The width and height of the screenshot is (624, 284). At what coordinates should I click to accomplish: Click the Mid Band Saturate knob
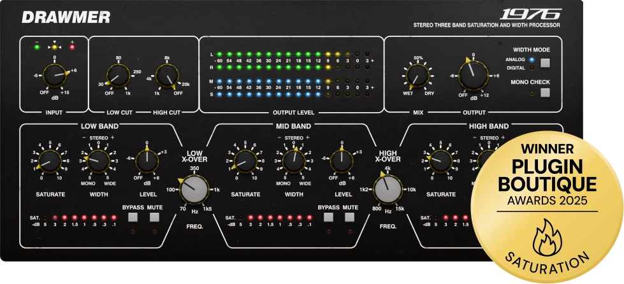click(x=245, y=160)
